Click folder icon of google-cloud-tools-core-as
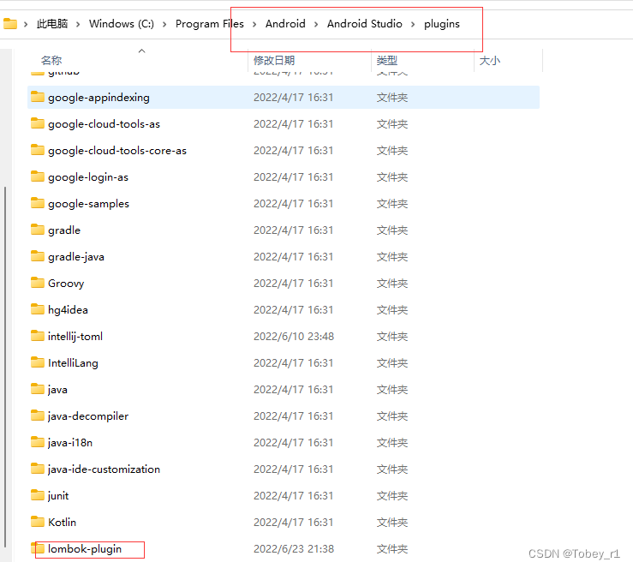Screen dimensions: 633x568 point(38,150)
